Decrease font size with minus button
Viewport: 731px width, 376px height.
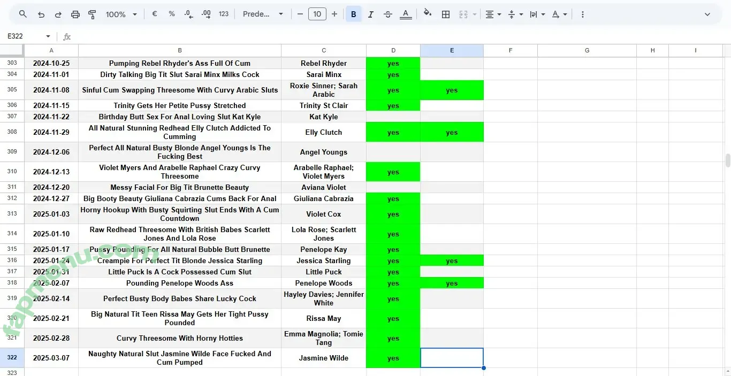tap(300, 14)
